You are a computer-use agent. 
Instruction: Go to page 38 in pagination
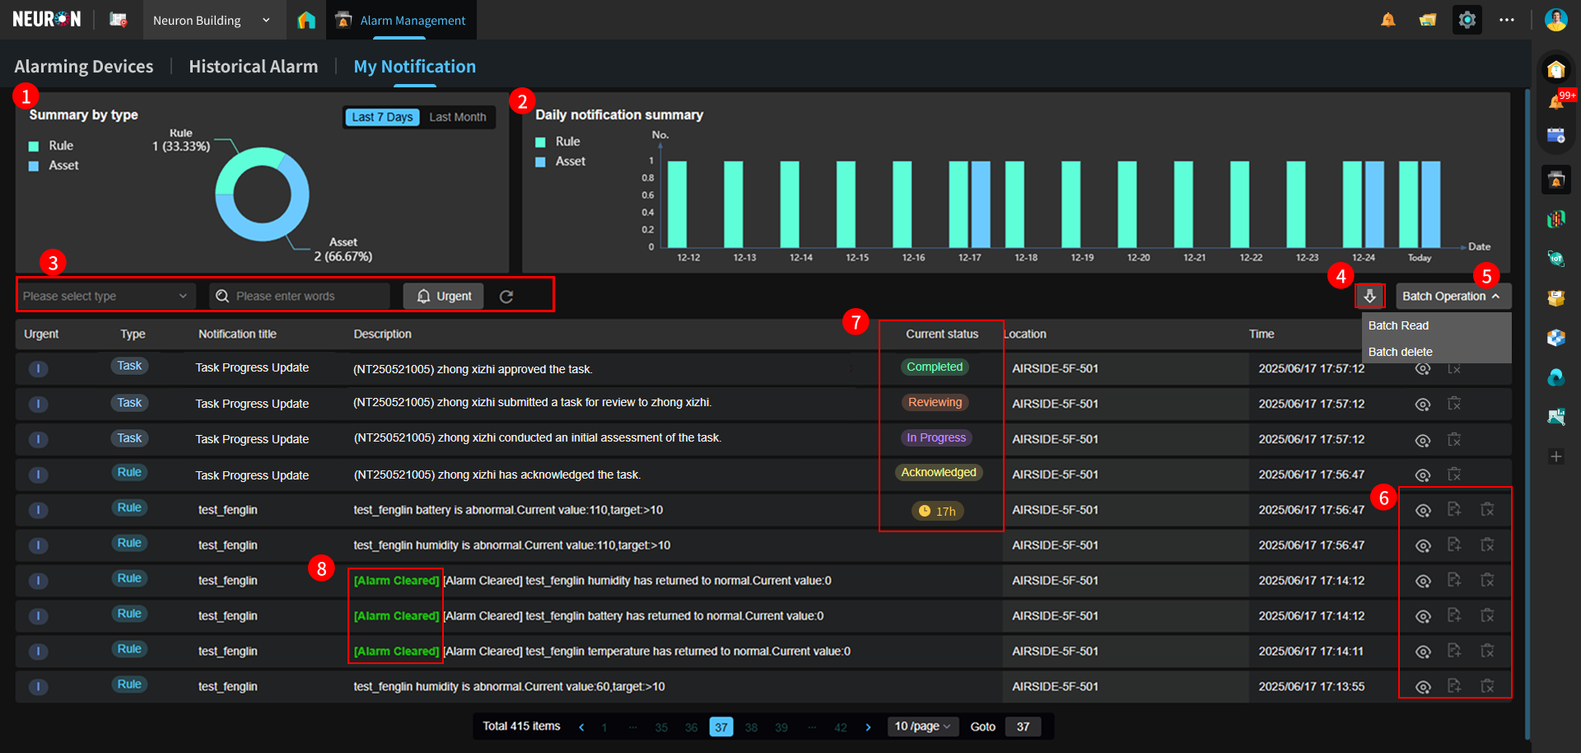pyautogui.click(x=751, y=727)
